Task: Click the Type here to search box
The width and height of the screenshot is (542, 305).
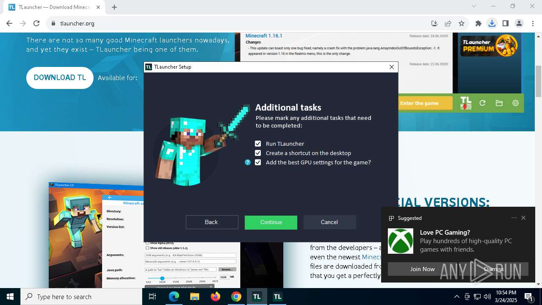Action: (x=81, y=297)
